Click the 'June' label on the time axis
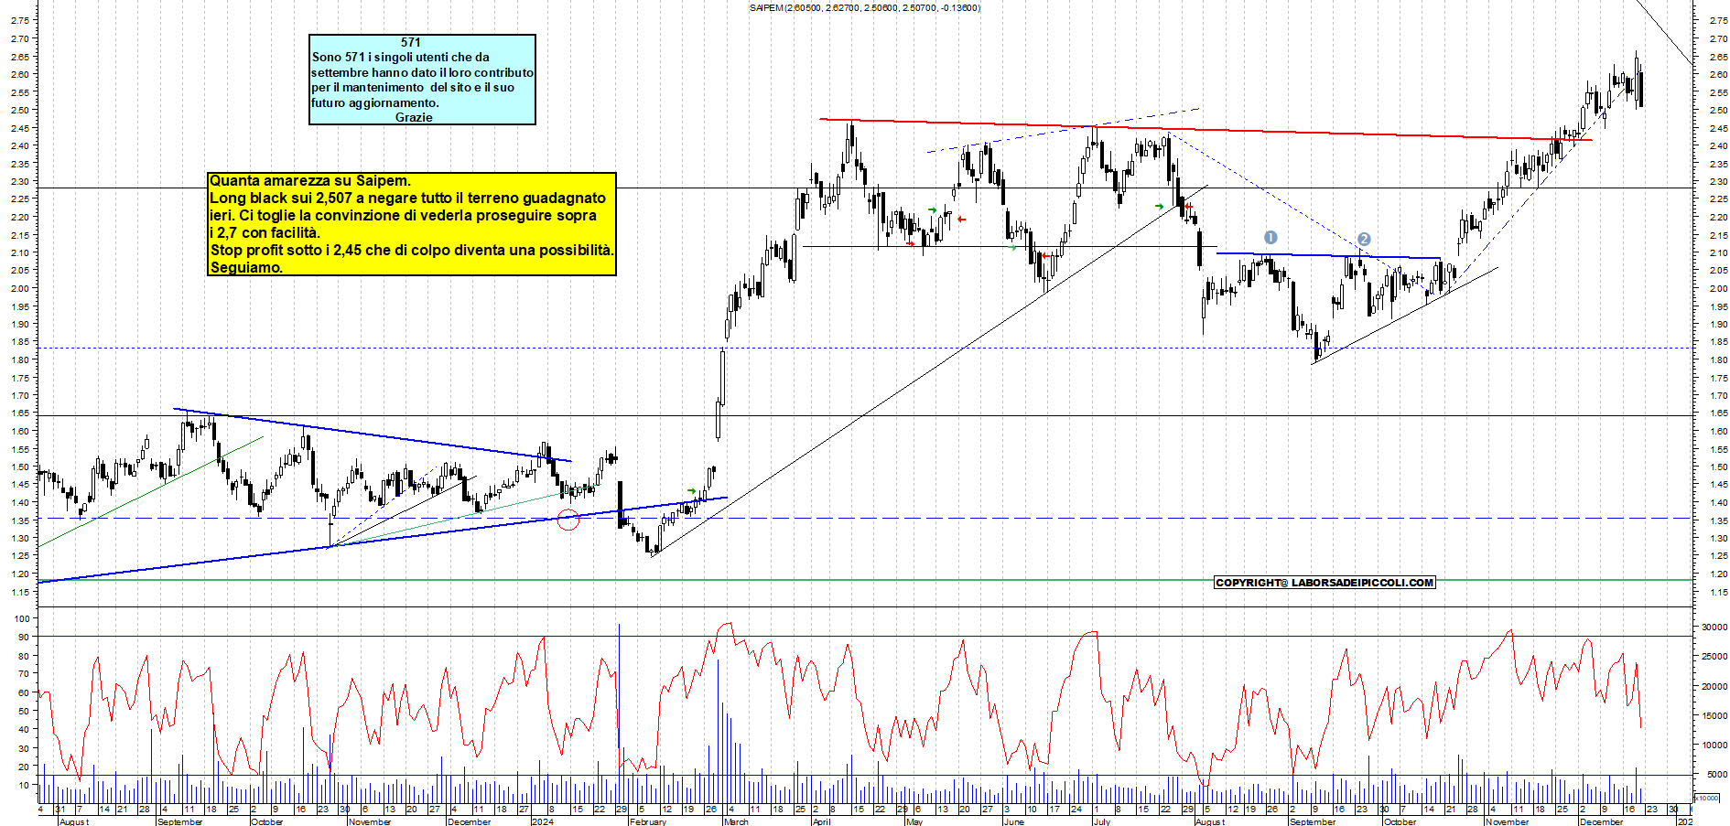Viewport: 1730px width, 826px height. click(x=1013, y=821)
